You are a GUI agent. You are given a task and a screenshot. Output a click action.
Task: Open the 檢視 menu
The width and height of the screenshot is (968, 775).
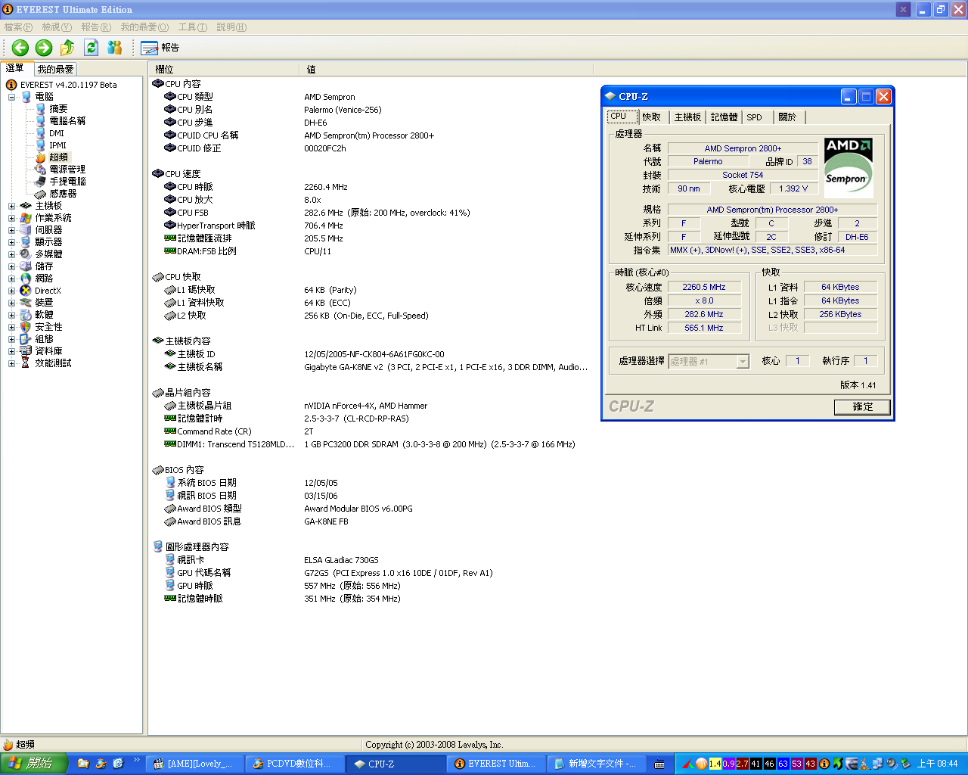point(57,27)
